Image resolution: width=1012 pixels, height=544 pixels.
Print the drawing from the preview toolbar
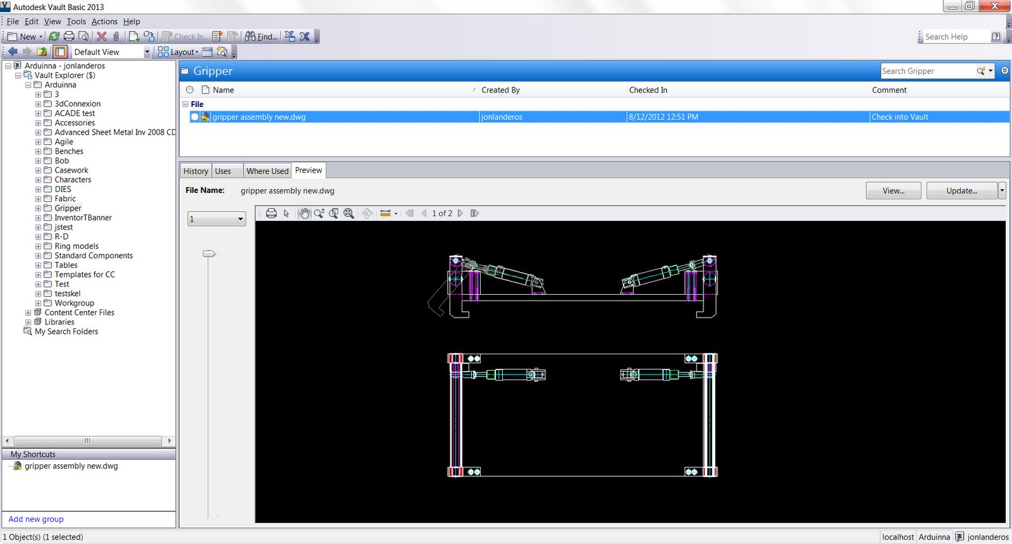(x=271, y=213)
